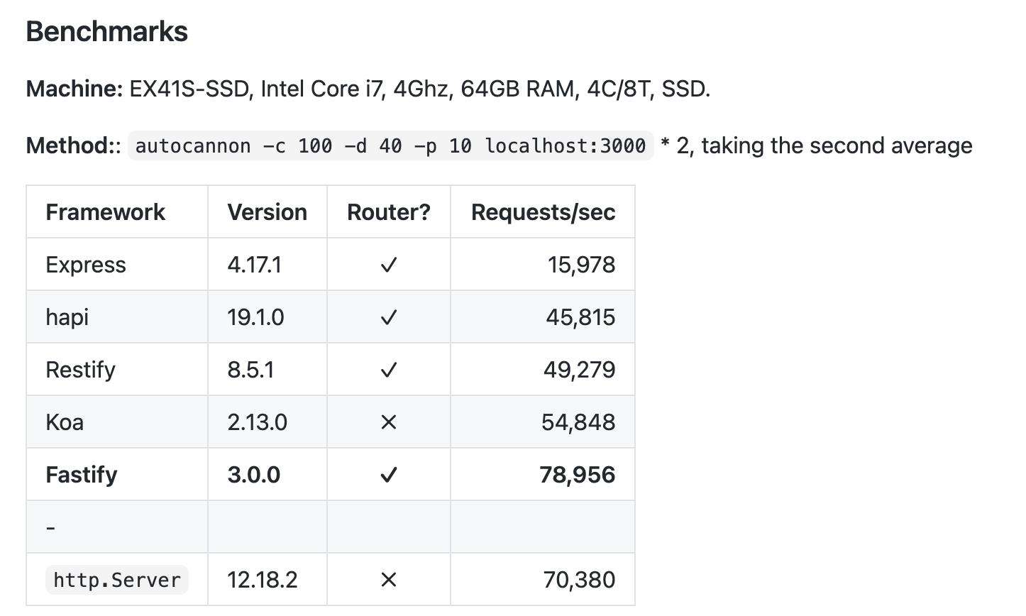Select the Express framework cell

click(x=117, y=264)
